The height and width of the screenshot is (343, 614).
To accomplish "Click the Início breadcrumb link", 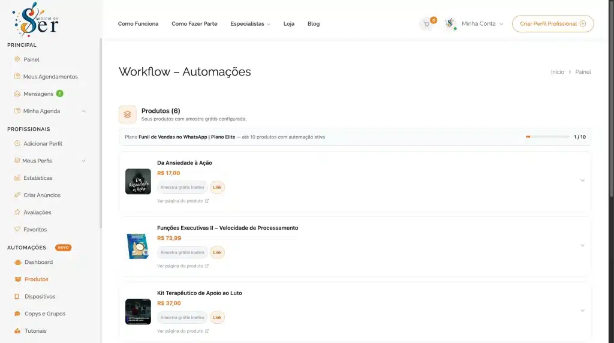I will (x=558, y=72).
